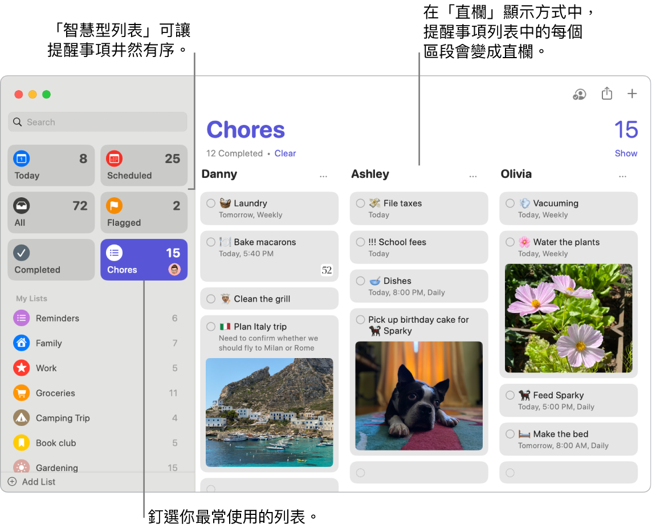Viewport: 652px width, 528px height.
Task: Open the Italy trip photo thumbnail
Action: click(x=269, y=412)
